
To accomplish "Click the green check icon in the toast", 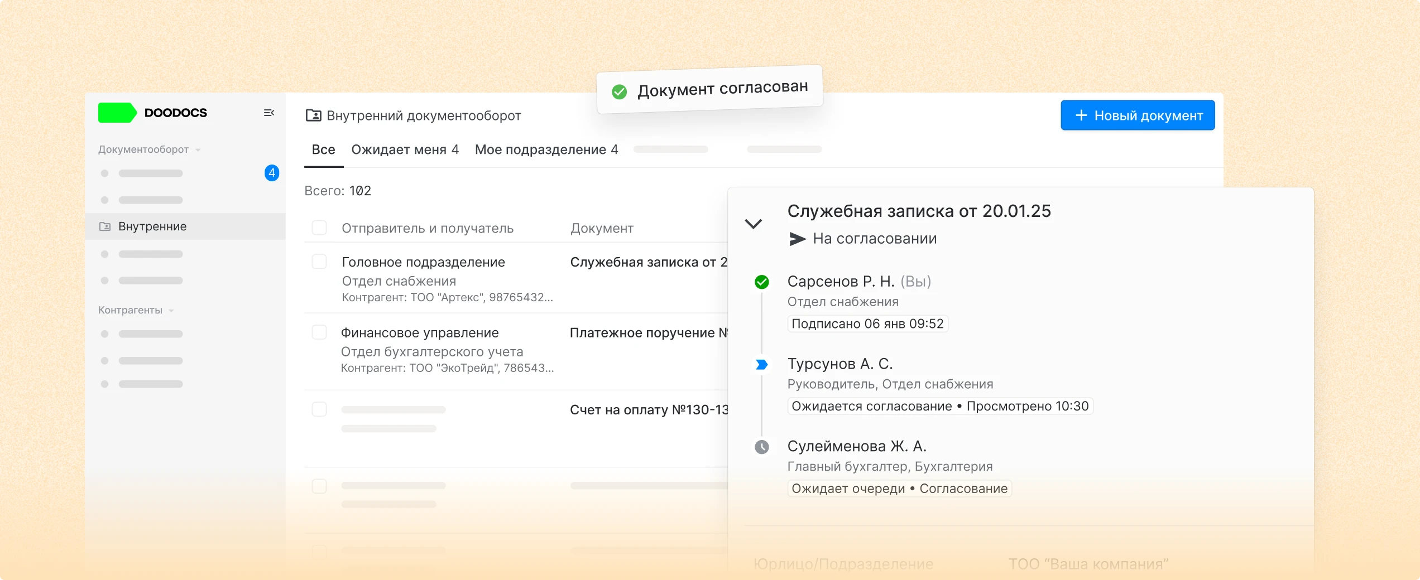I will (x=619, y=92).
